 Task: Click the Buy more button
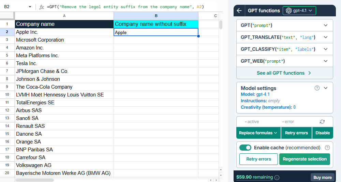(x=322, y=177)
